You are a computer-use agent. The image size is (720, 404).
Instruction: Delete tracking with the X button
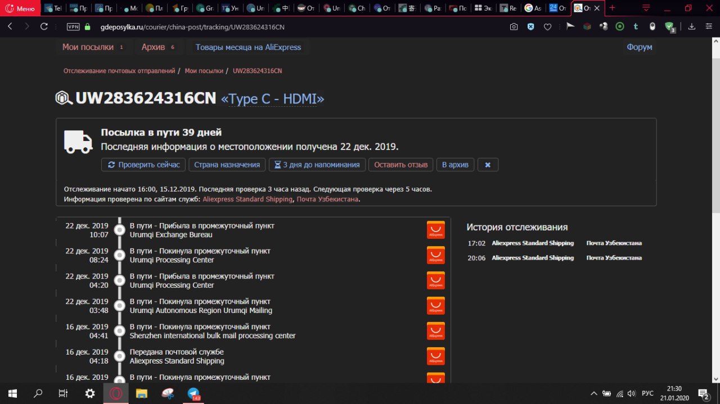pyautogui.click(x=488, y=165)
